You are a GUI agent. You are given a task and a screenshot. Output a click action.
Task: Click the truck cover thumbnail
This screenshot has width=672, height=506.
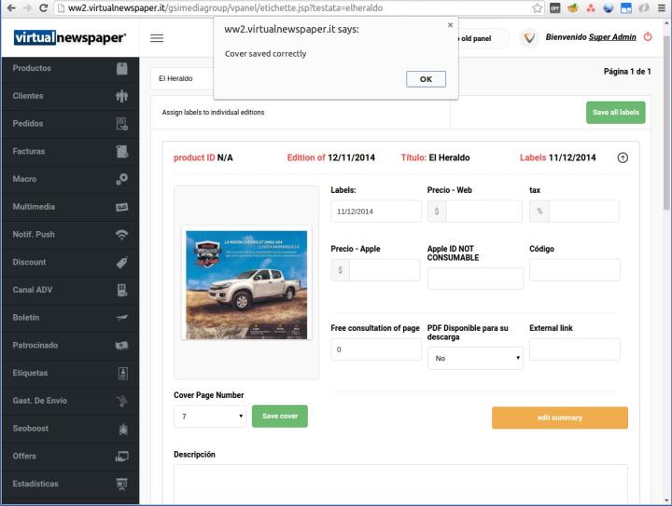point(246,285)
